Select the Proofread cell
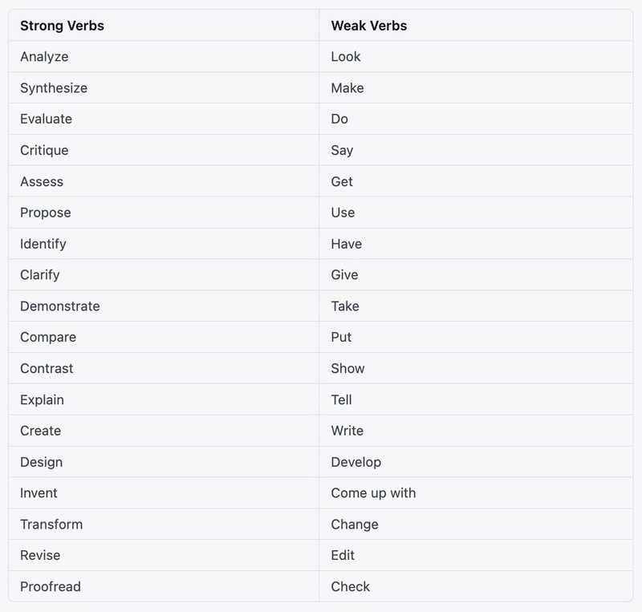The image size is (642, 612). [51, 587]
